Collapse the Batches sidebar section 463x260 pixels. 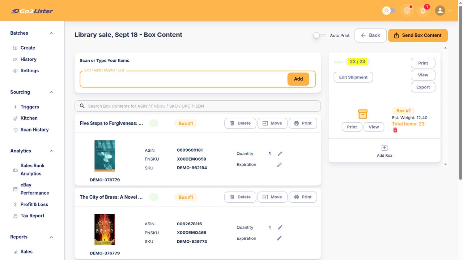[x=51, y=33]
